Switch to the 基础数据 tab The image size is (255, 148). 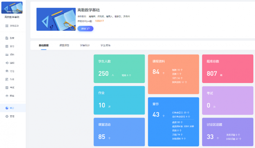(x=44, y=45)
